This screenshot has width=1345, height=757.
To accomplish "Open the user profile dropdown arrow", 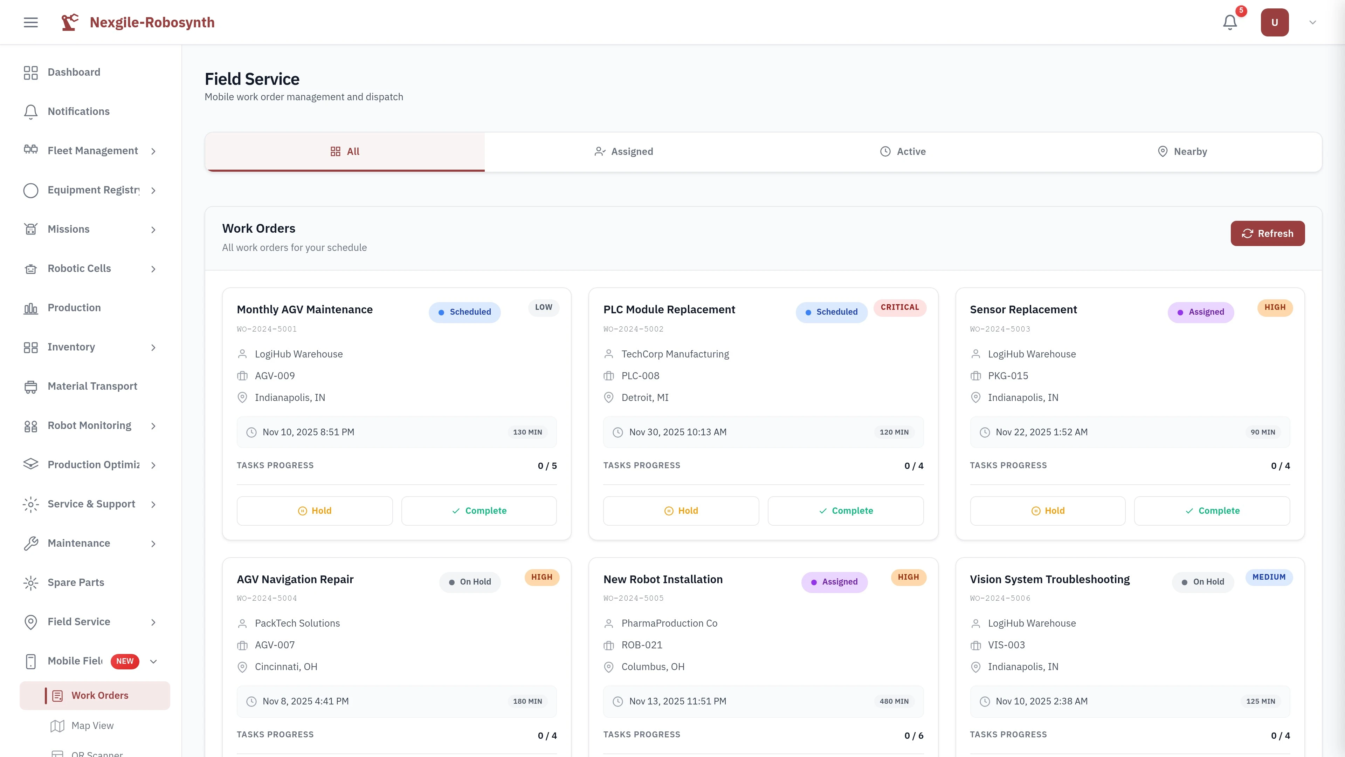I will pyautogui.click(x=1313, y=22).
